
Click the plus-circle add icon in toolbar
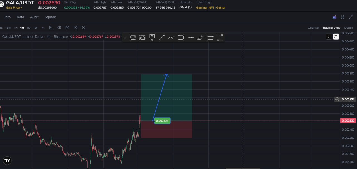click(75, 27)
